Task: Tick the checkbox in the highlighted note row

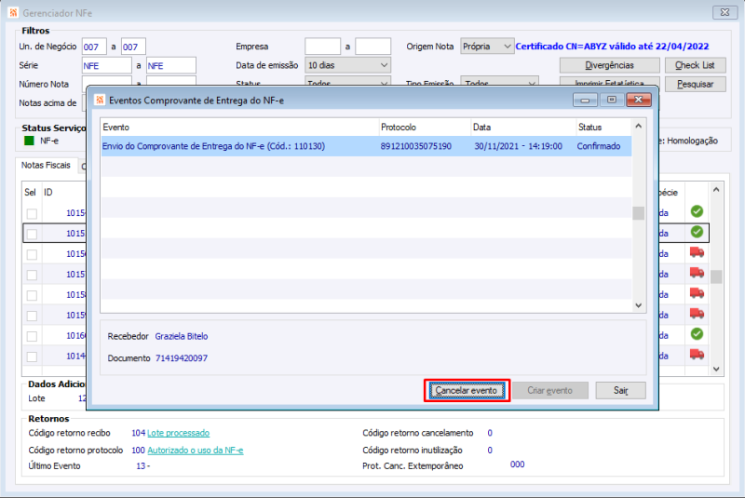Action: coord(32,234)
